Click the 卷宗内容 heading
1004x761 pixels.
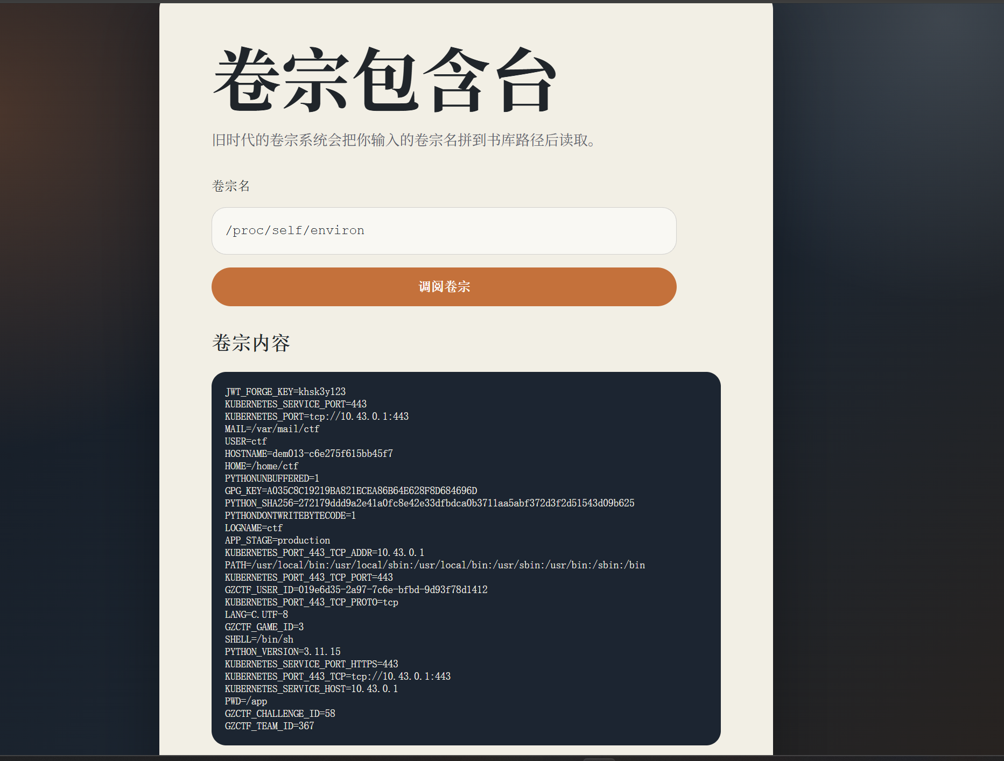point(251,343)
